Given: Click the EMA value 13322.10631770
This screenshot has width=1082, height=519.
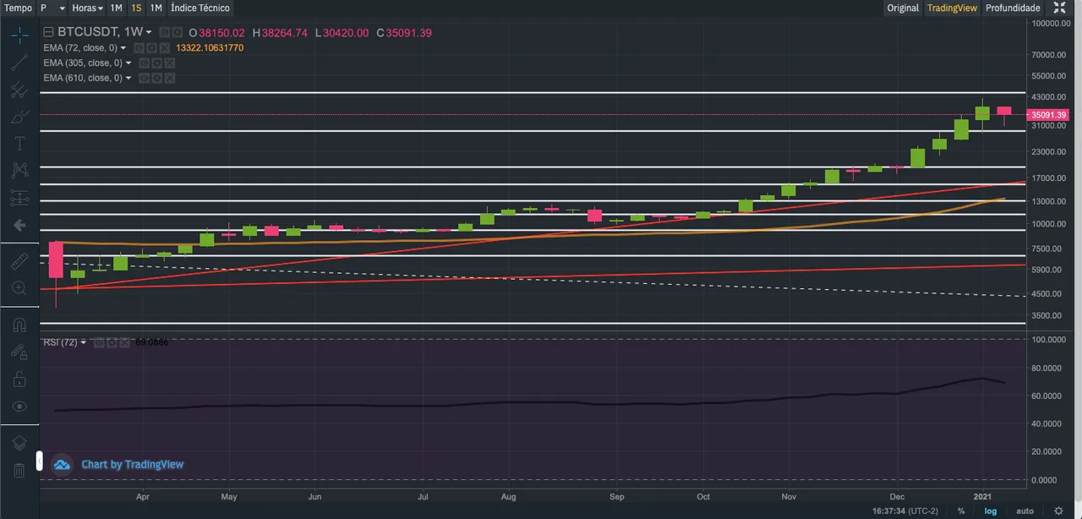Looking at the screenshot, I should 210,48.
